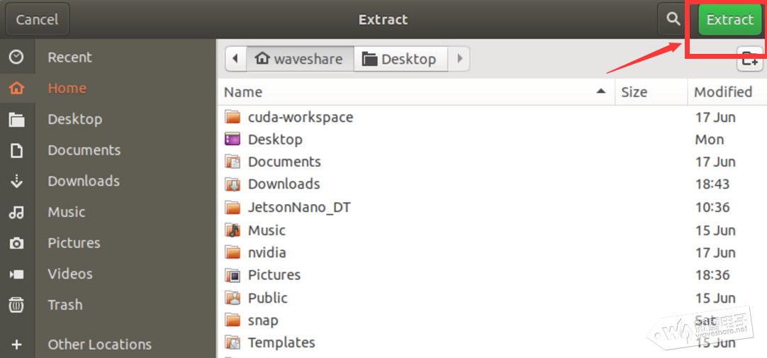Click the Mon modified date of Desktop

(x=710, y=140)
